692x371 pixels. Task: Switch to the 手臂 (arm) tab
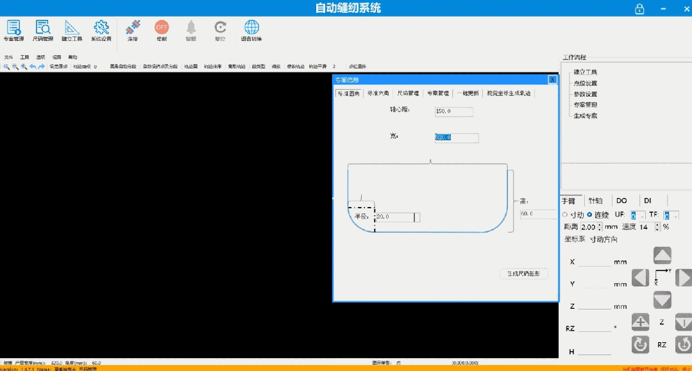[x=568, y=201]
